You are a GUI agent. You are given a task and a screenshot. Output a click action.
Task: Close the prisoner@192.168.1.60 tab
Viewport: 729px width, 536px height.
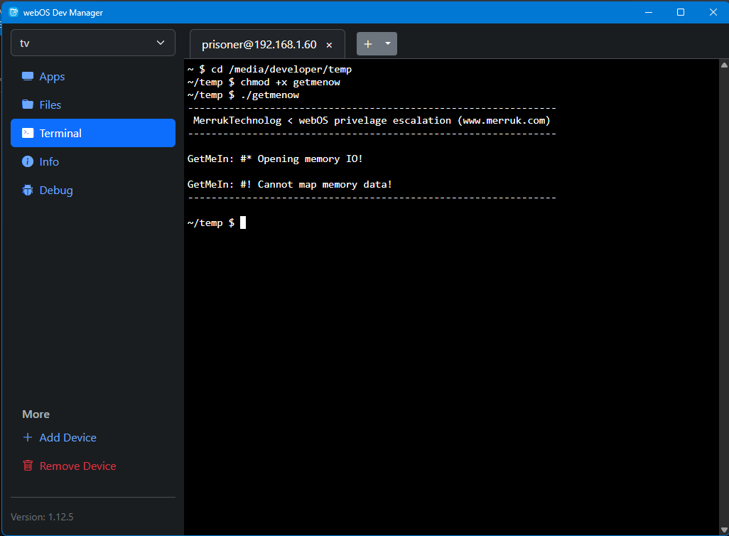329,45
